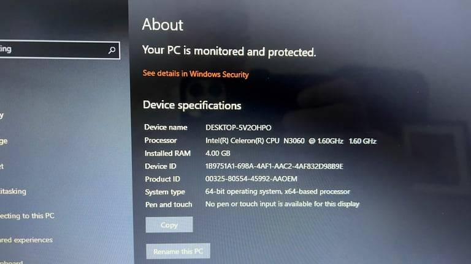Focus the Find a setting search field
The width and height of the screenshot is (471, 264).
point(59,50)
